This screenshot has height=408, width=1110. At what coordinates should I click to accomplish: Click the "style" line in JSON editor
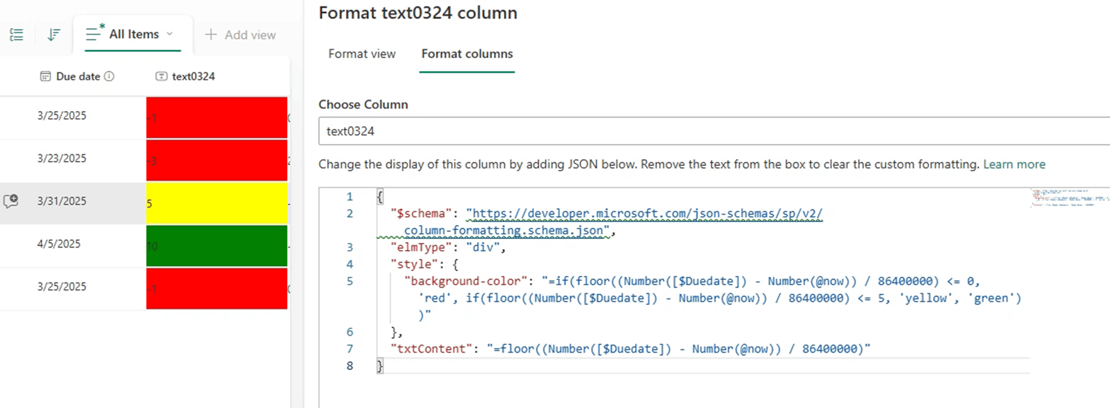(x=424, y=264)
